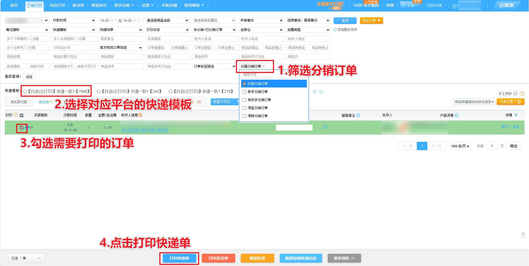Viewport: 529px width, 266px height.
Task: Open 智能改价 in top navigation
Action: 99,5
